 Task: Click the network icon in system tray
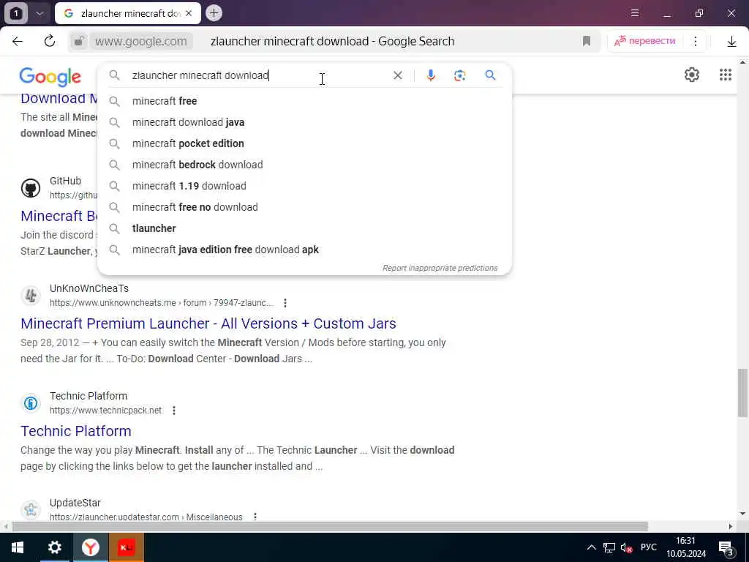tap(609, 547)
